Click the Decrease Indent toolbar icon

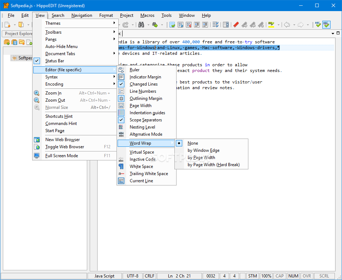(x=197, y=25)
